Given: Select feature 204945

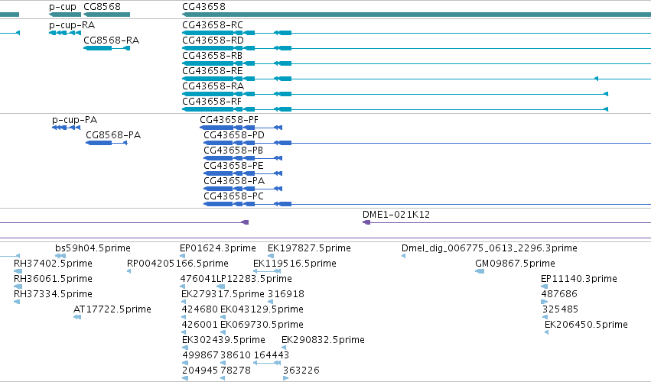Looking at the screenshot, I should 185,378.
